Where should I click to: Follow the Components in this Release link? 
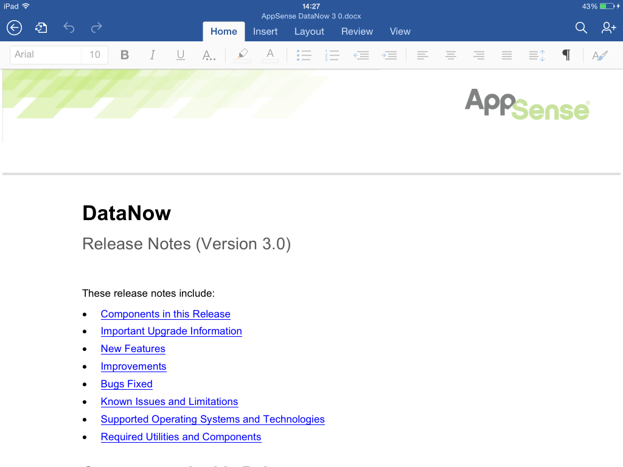click(165, 314)
